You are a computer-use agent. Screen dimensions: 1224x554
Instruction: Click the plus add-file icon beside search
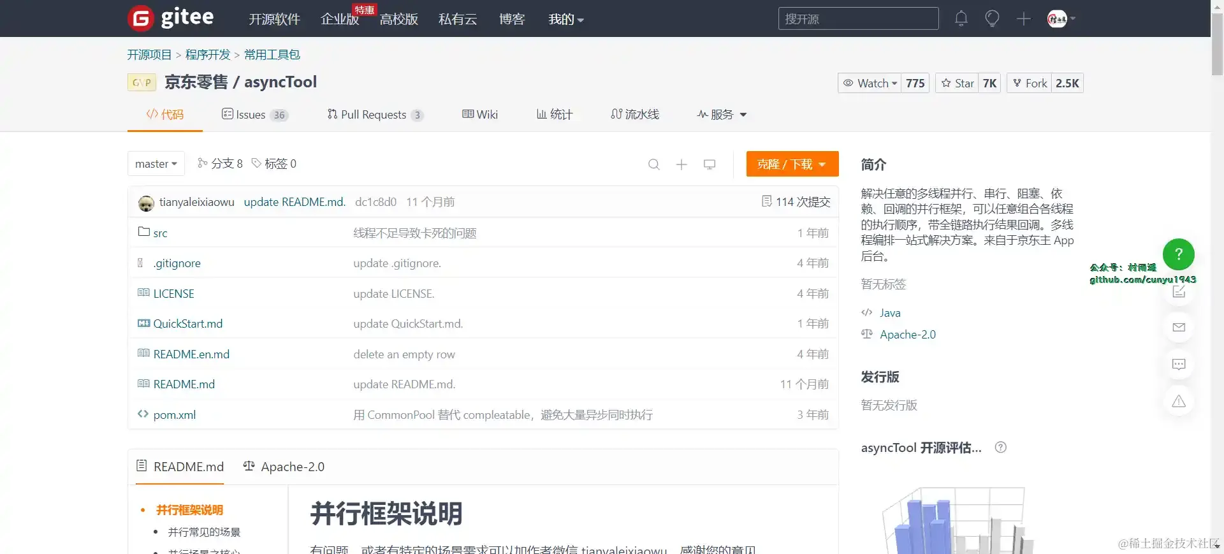681,164
